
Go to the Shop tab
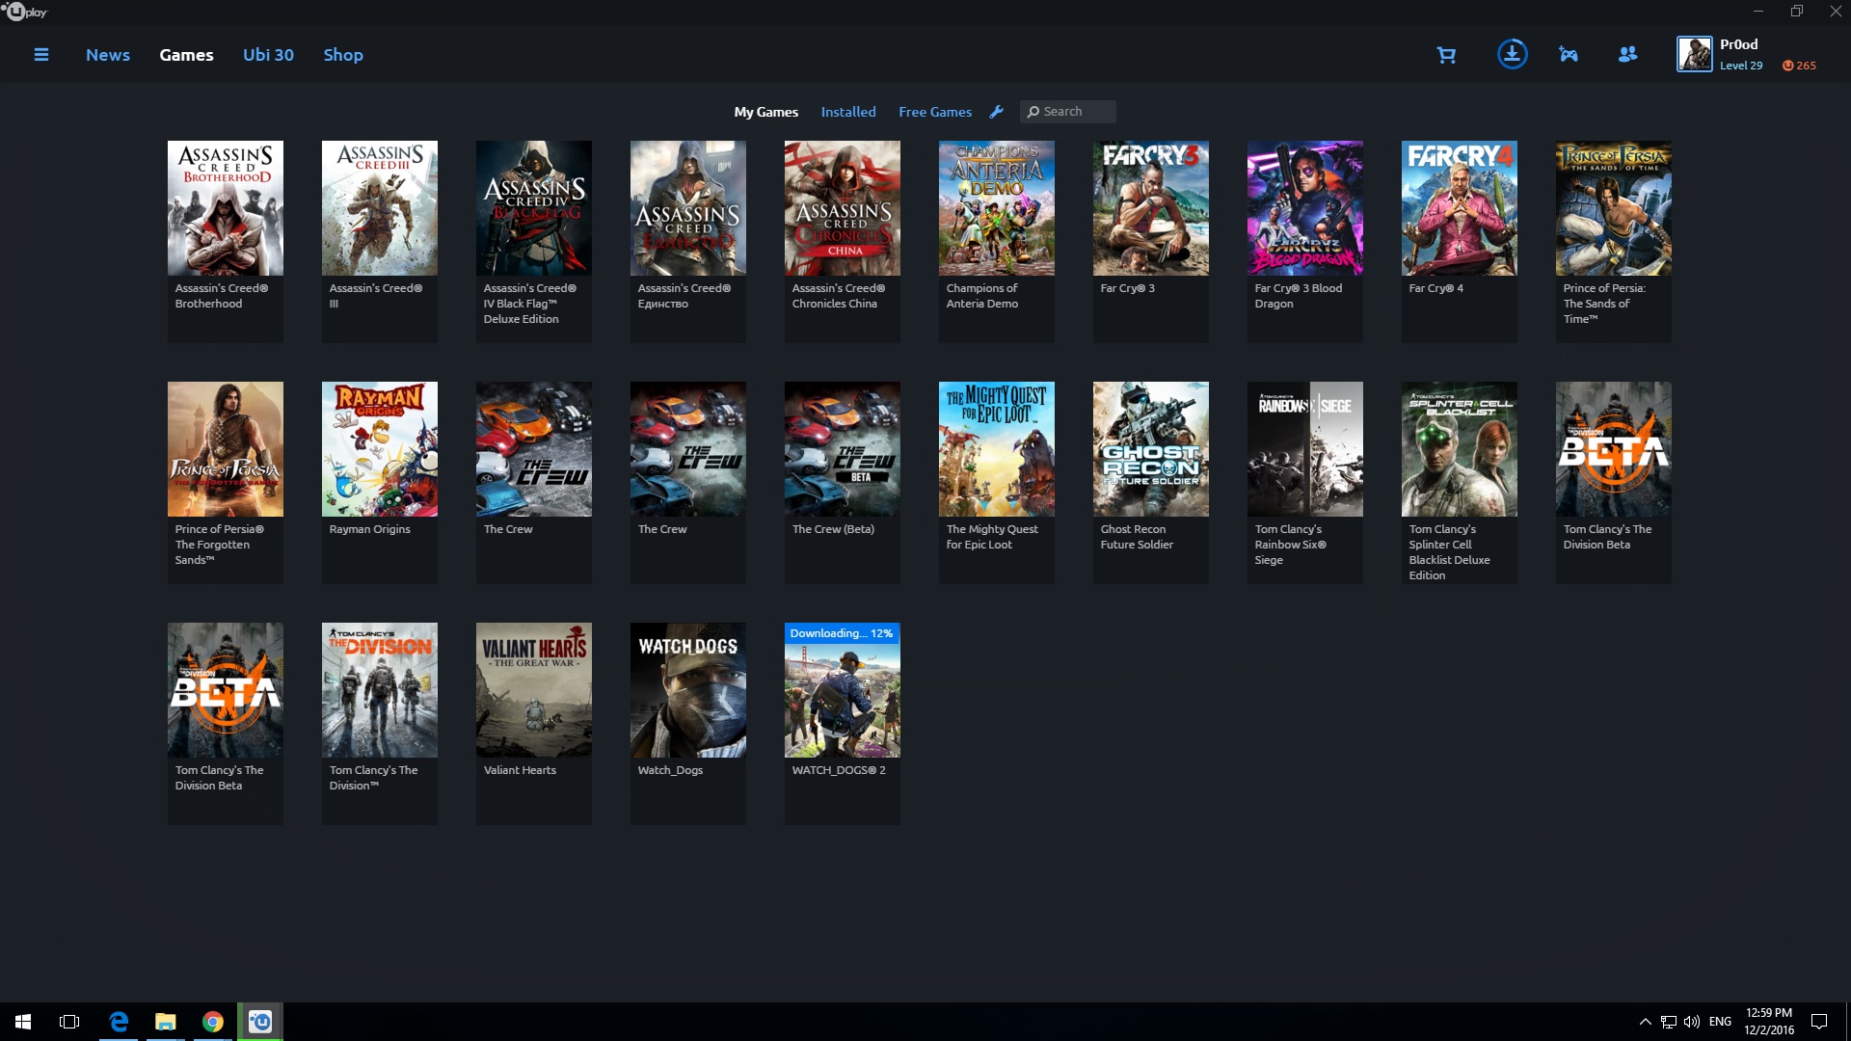[343, 55]
